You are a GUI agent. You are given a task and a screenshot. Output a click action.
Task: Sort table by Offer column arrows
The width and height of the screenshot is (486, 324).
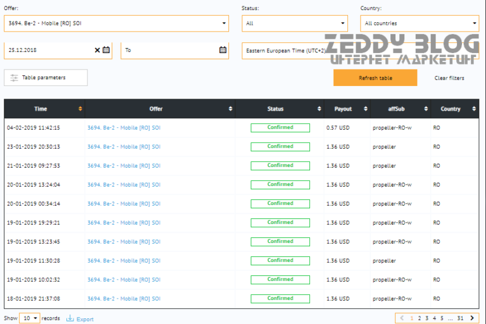coord(230,108)
